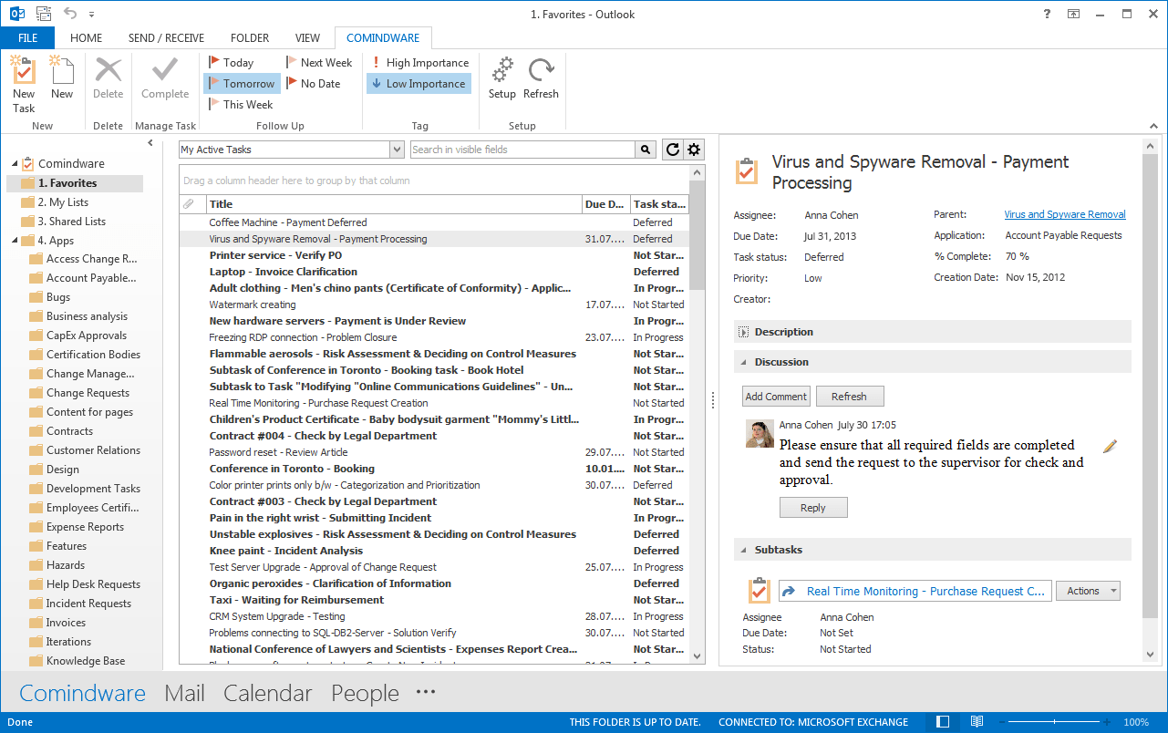Collapse the folder pane arrow

[x=150, y=143]
